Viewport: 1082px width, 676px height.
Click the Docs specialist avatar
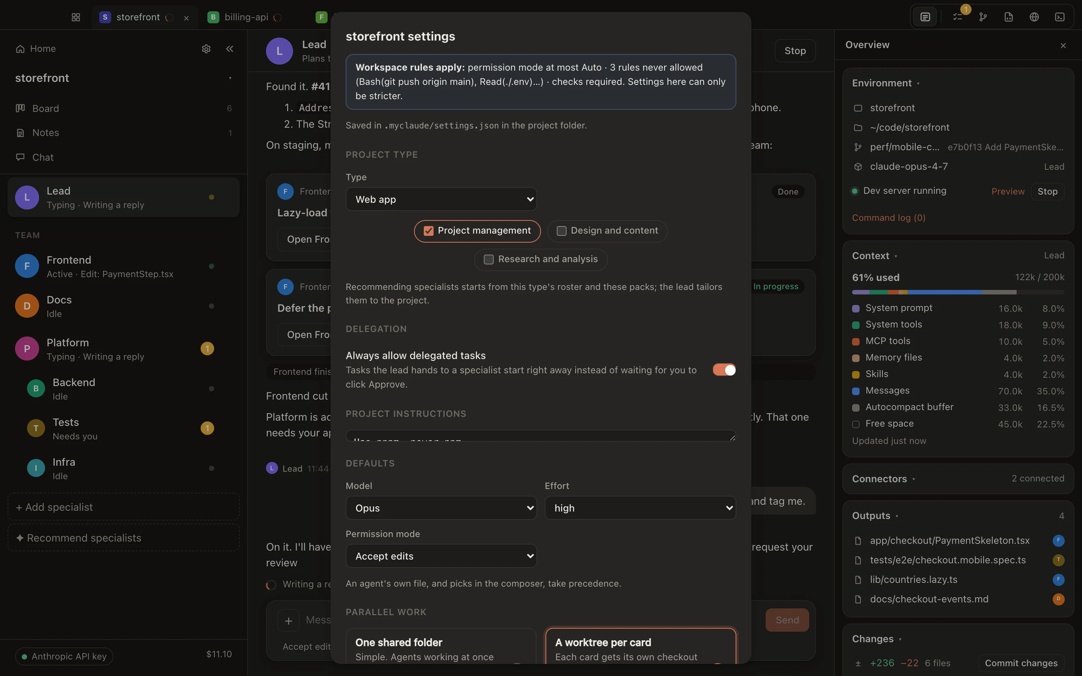point(27,306)
